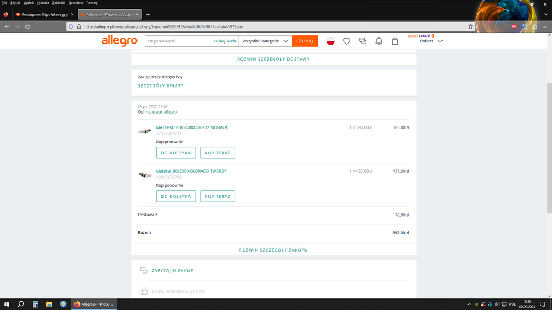
Task: Open the favorites heart icon
Action: coord(347,41)
